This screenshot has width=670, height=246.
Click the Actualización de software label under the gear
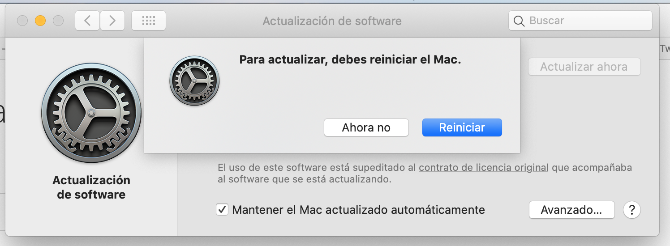click(x=91, y=187)
